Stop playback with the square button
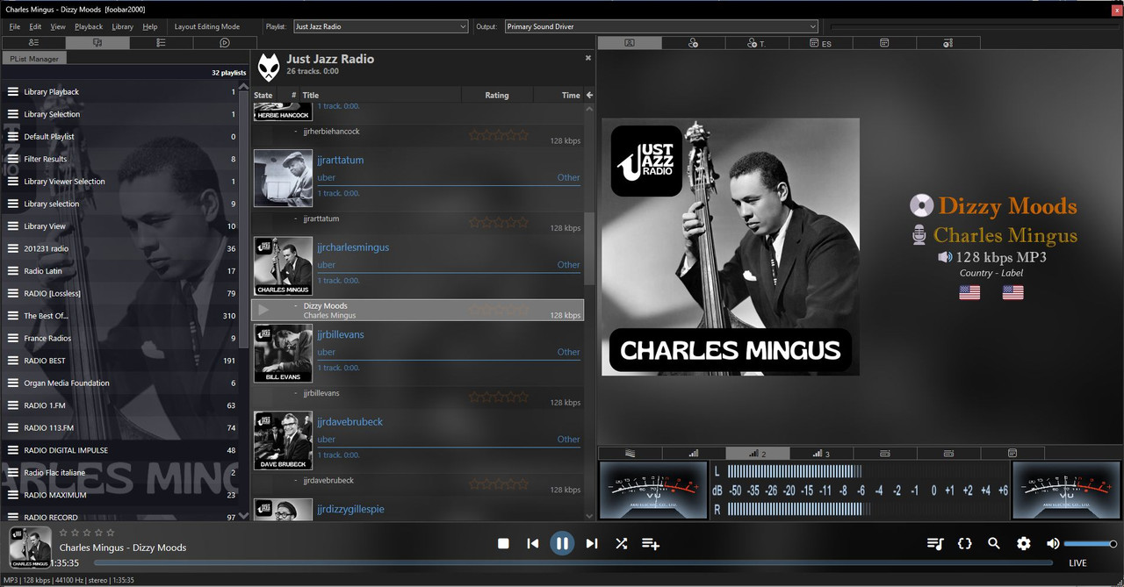Screen dimensions: 1124x587 pyautogui.click(x=503, y=543)
